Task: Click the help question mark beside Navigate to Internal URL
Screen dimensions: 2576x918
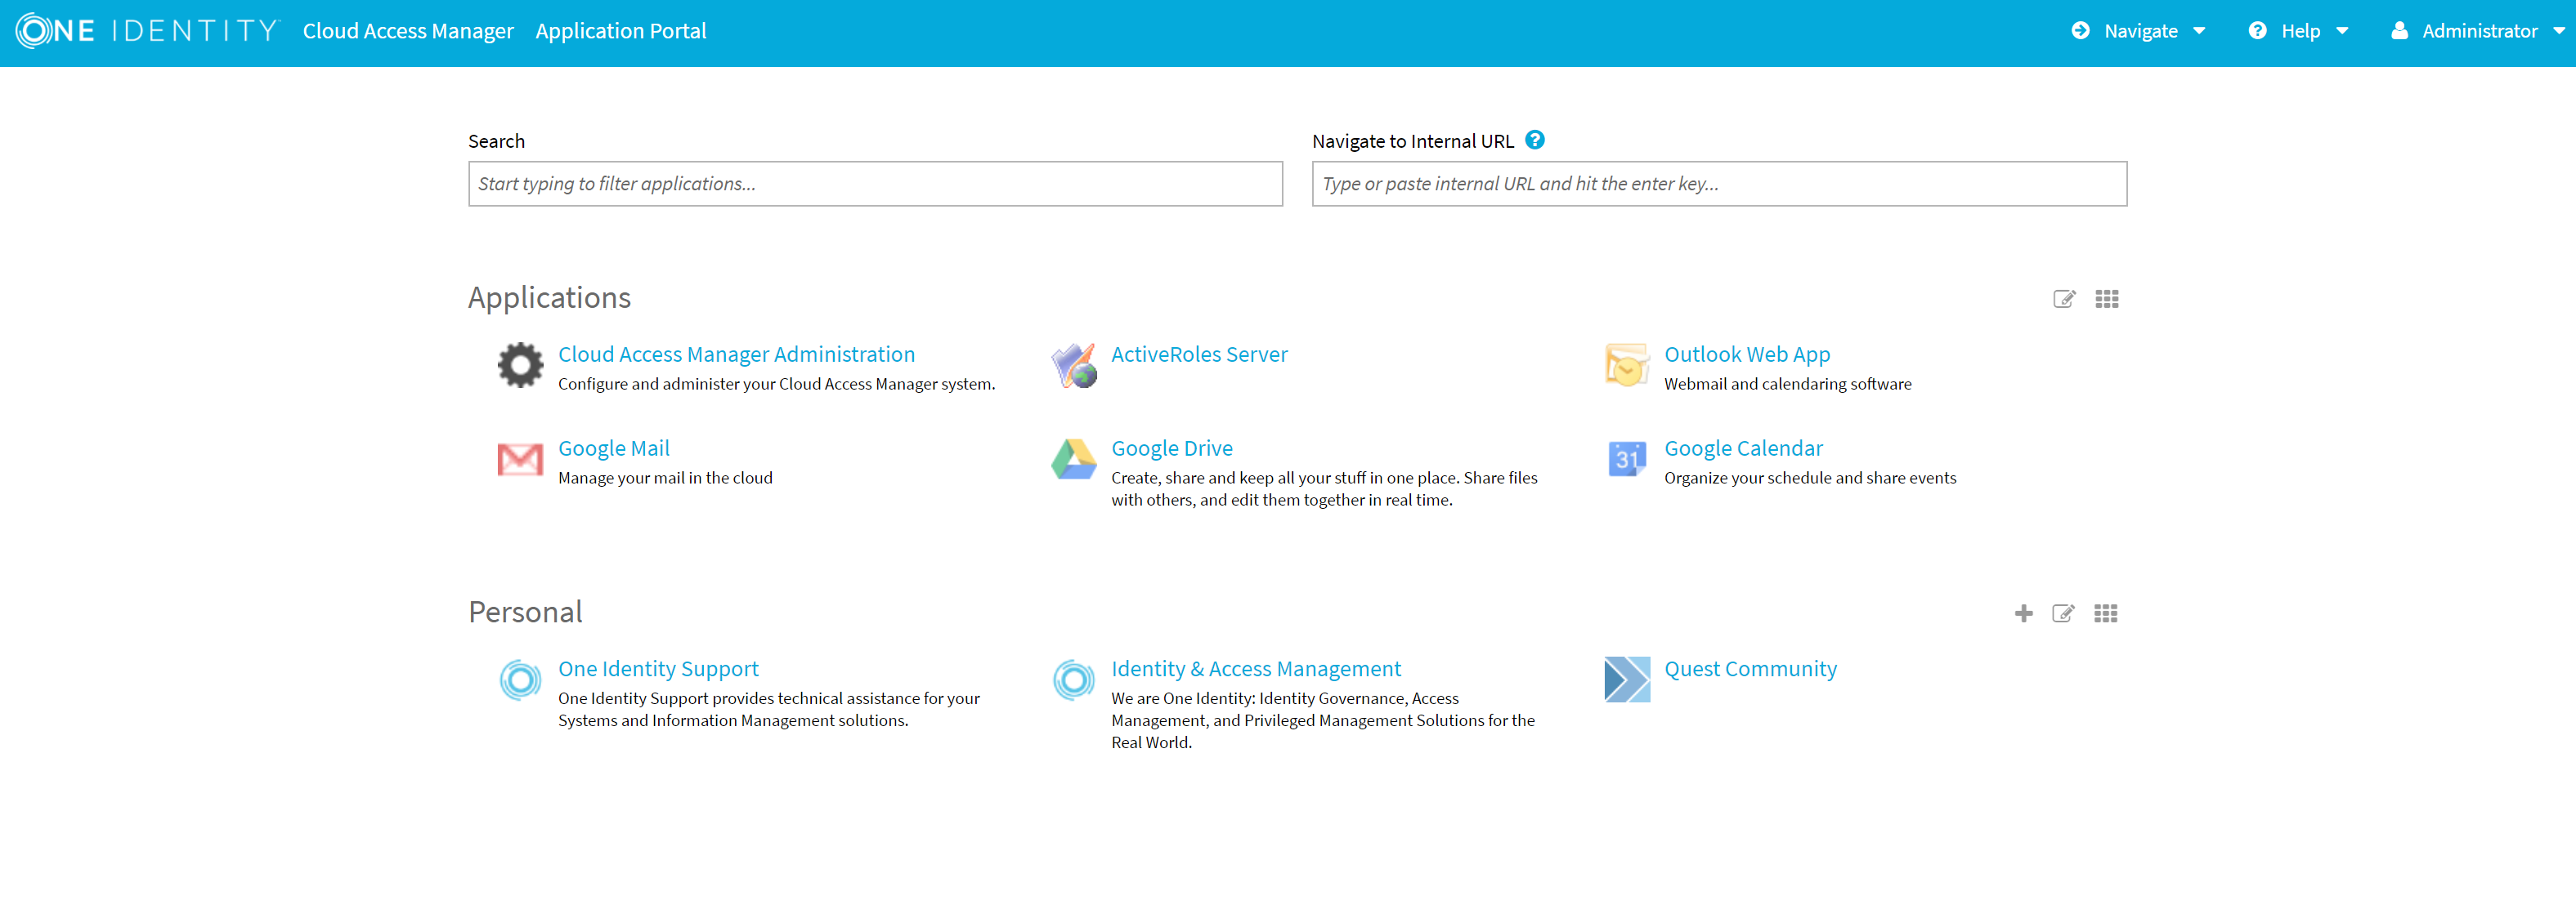Action: (x=1535, y=140)
